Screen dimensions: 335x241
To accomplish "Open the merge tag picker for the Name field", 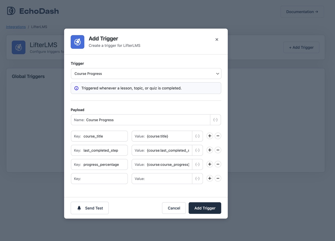I will 215,120.
